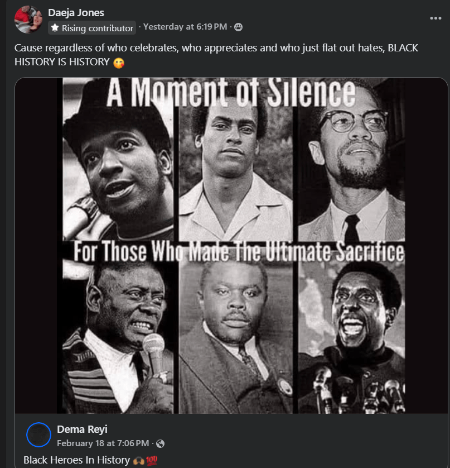This screenshot has width=450, height=468.
Task: Click the audience icon beside the post timestamp
Action: coord(238,27)
